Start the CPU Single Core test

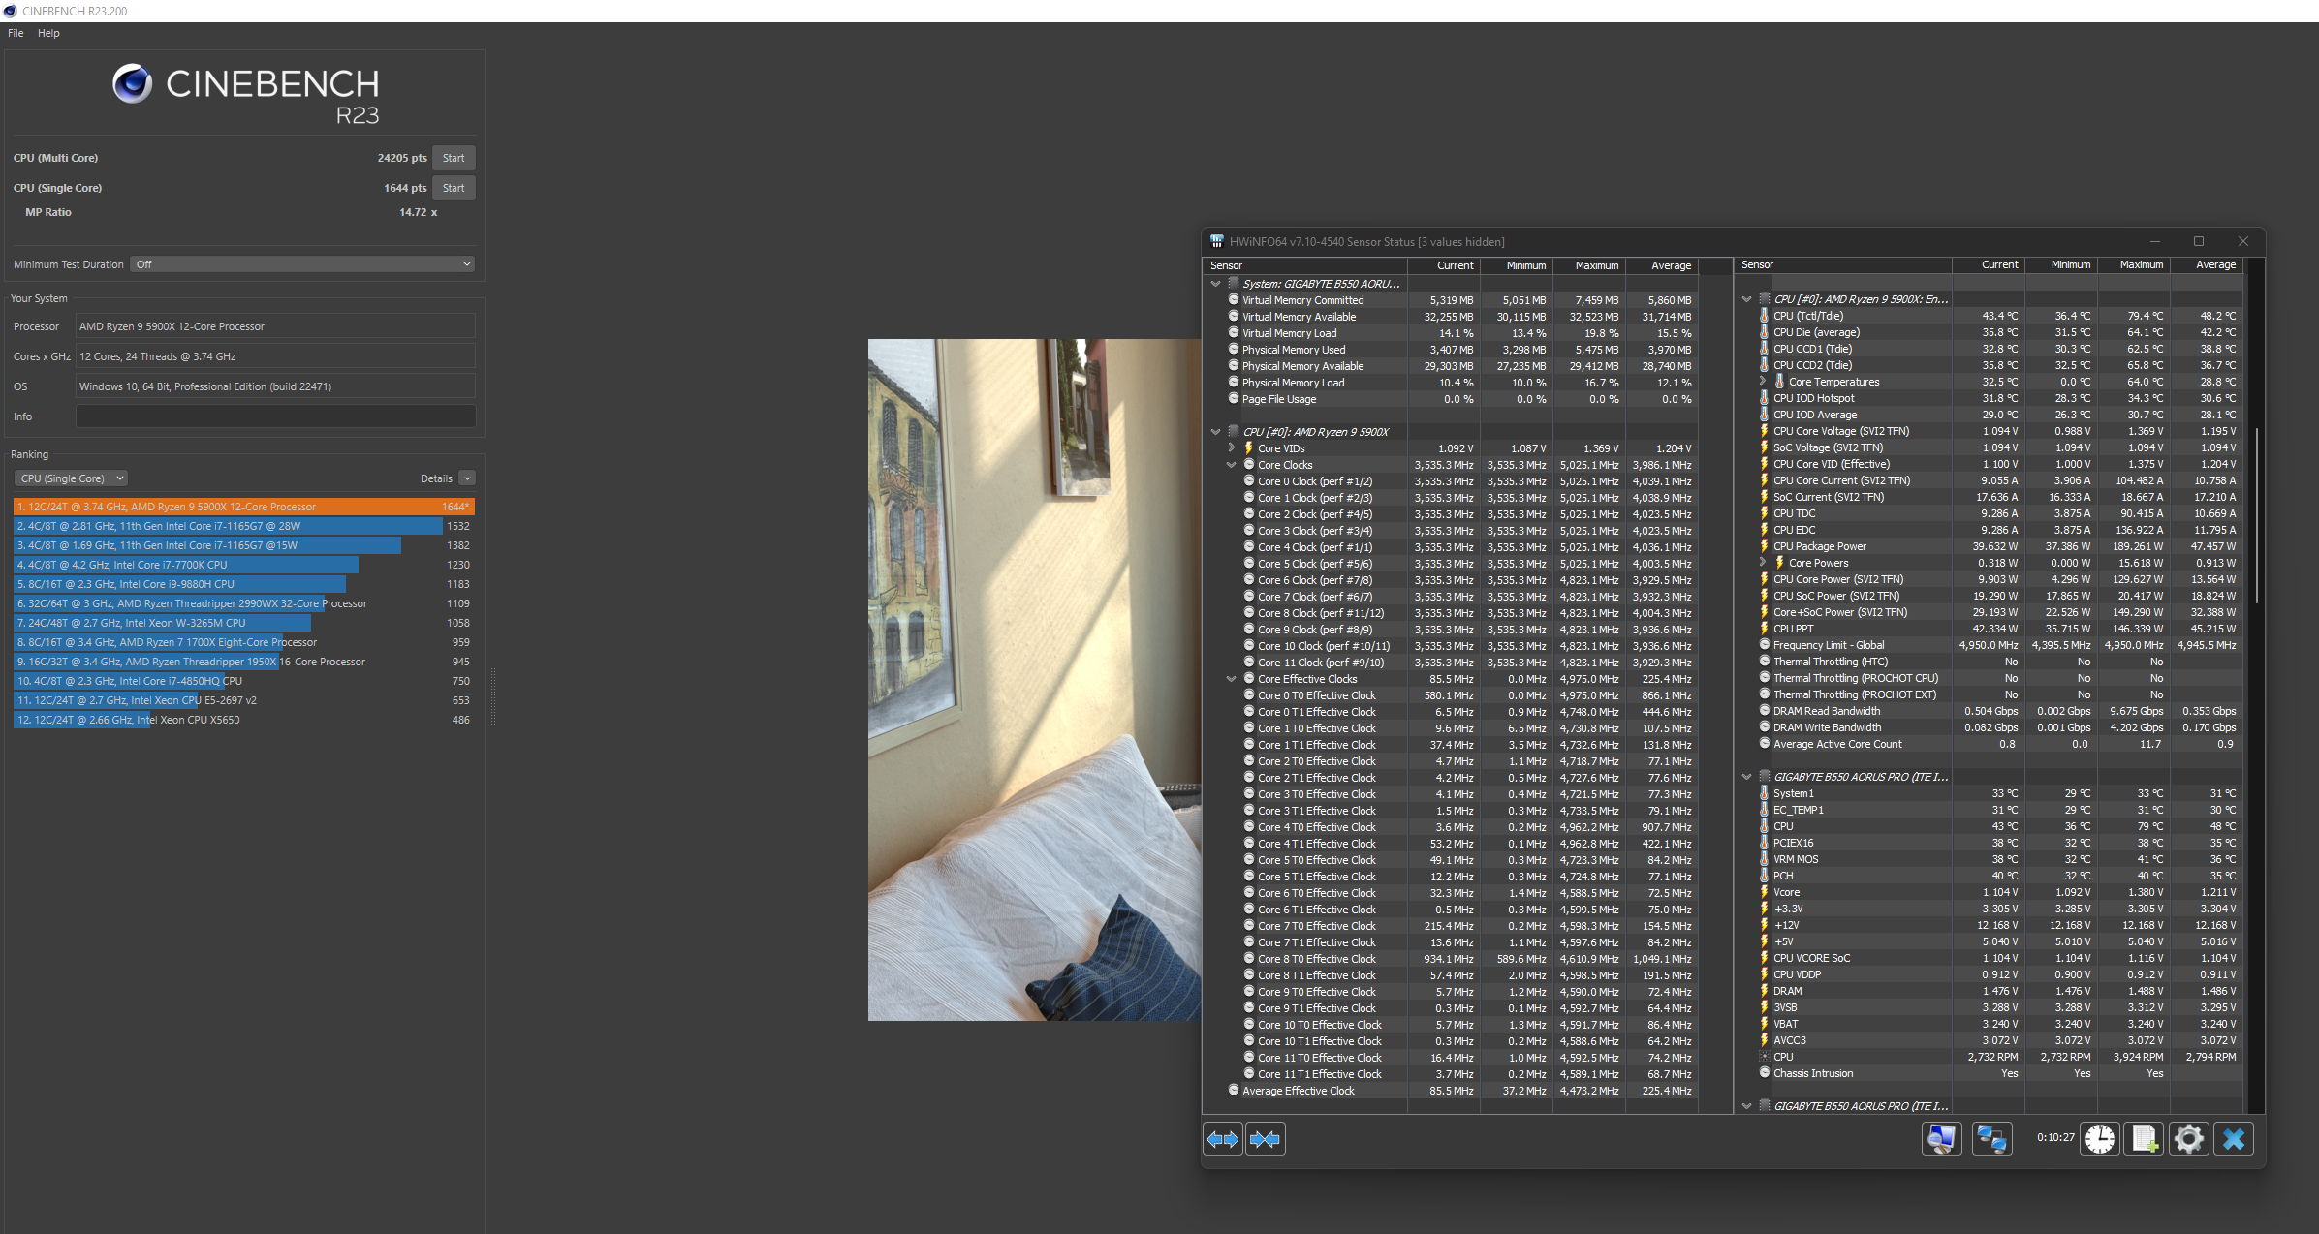[x=453, y=188]
